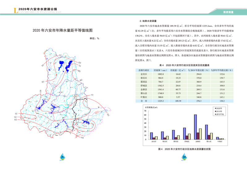The width and height of the screenshot is (247, 169).
Task: Click the 2020年 blue legend marker
Action: pos(216,108)
